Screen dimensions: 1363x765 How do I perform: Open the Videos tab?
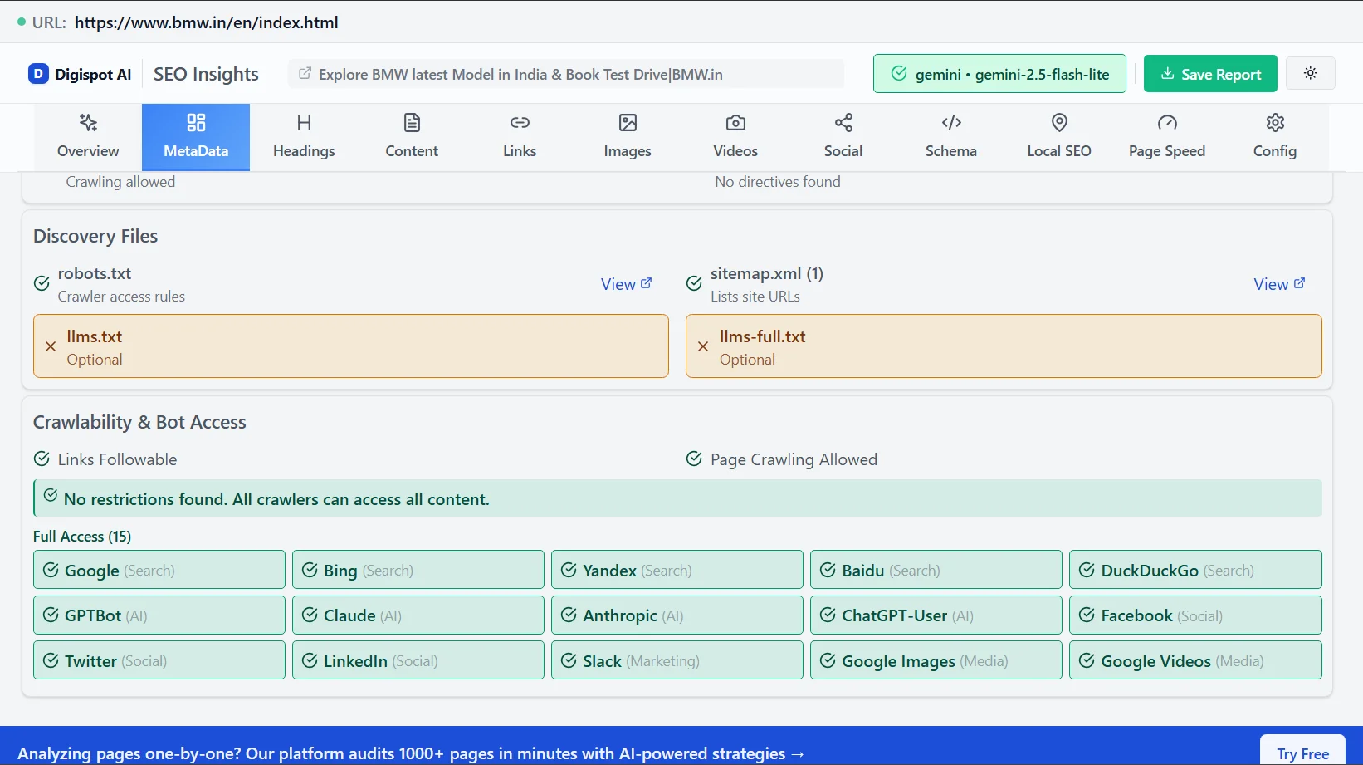pyautogui.click(x=735, y=137)
